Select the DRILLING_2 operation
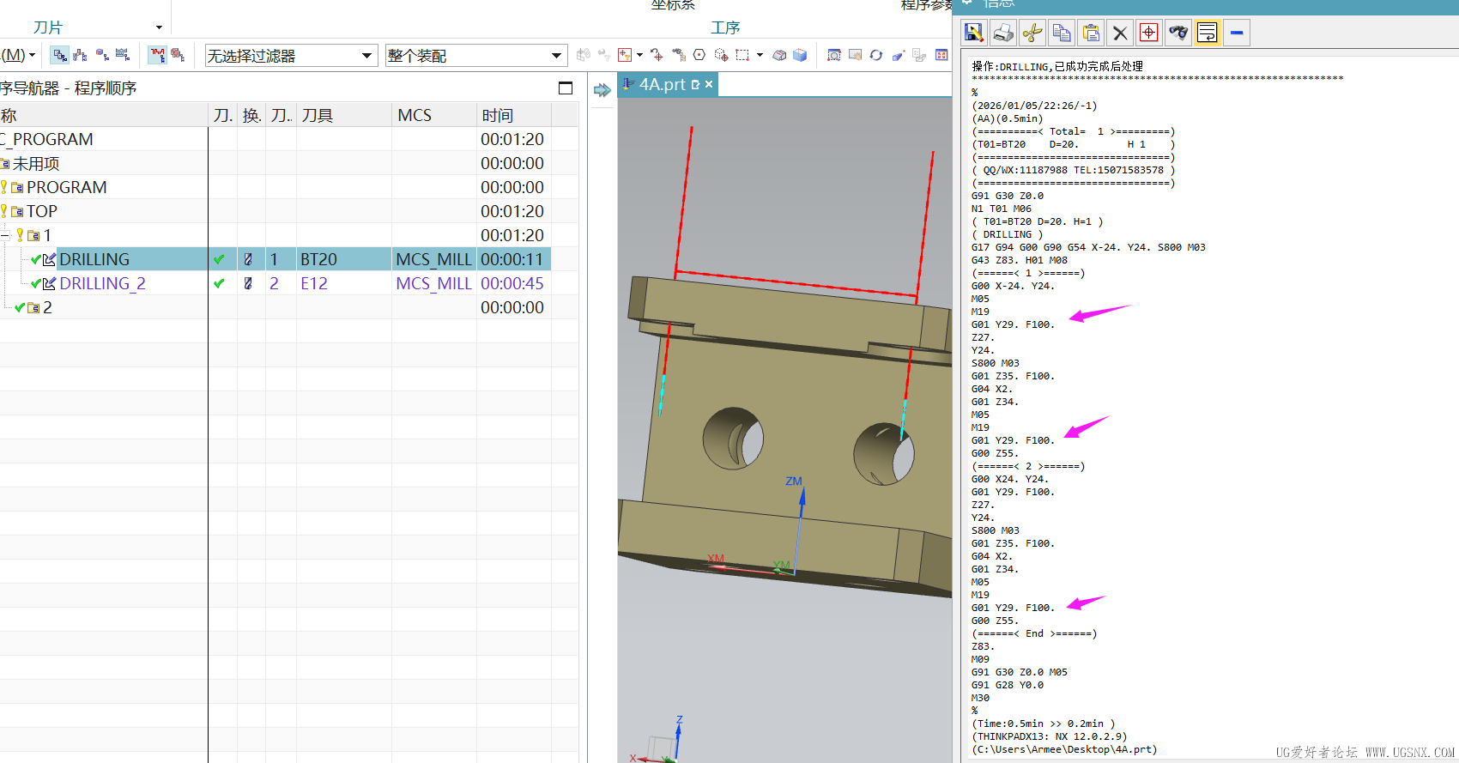Viewport: 1459px width, 763px height. click(102, 283)
